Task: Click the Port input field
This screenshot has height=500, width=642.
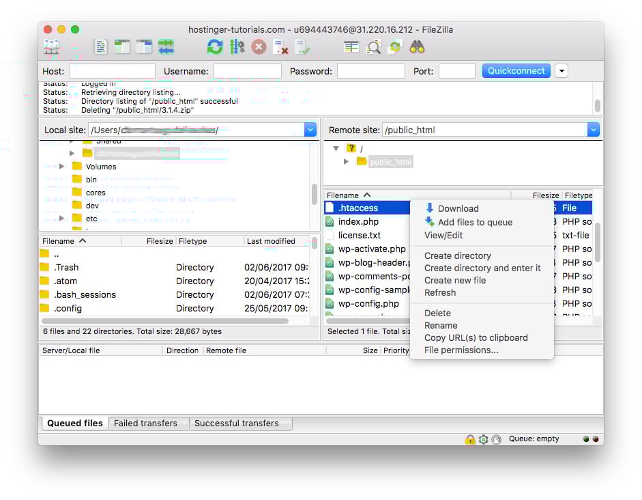Action: pyautogui.click(x=456, y=71)
